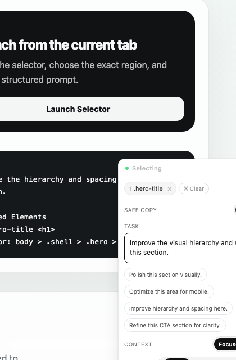Click the 'ro-title <h1>' code line
This screenshot has width=236, height=360.
(x=28, y=229)
